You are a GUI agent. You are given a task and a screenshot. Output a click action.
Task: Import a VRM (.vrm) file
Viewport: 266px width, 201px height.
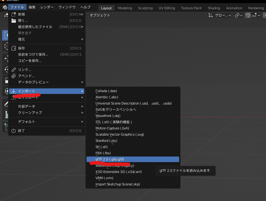point(133,178)
